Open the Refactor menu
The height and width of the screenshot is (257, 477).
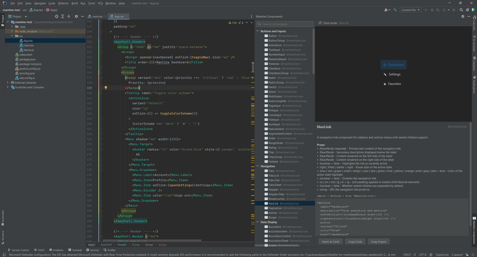tap(64, 3)
